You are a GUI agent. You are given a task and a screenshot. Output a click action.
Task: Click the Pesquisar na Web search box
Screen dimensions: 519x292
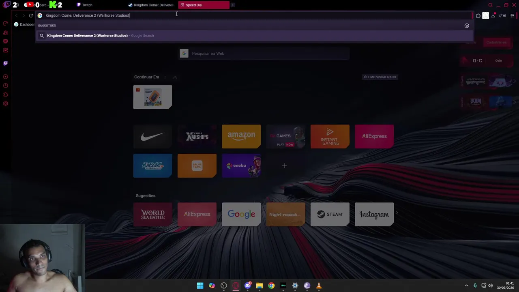tap(264, 54)
